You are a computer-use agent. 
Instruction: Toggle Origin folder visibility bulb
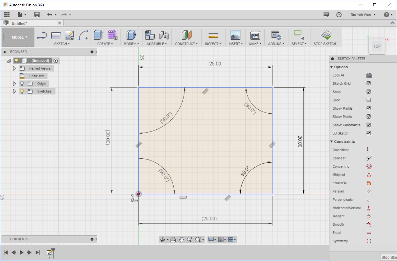point(22,84)
